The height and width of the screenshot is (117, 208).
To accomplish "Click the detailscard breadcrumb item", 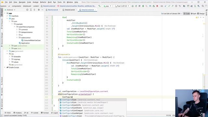I will coord(27,6).
